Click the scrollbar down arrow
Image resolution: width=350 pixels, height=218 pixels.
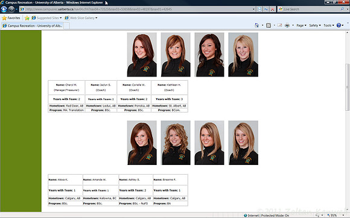[347, 210]
